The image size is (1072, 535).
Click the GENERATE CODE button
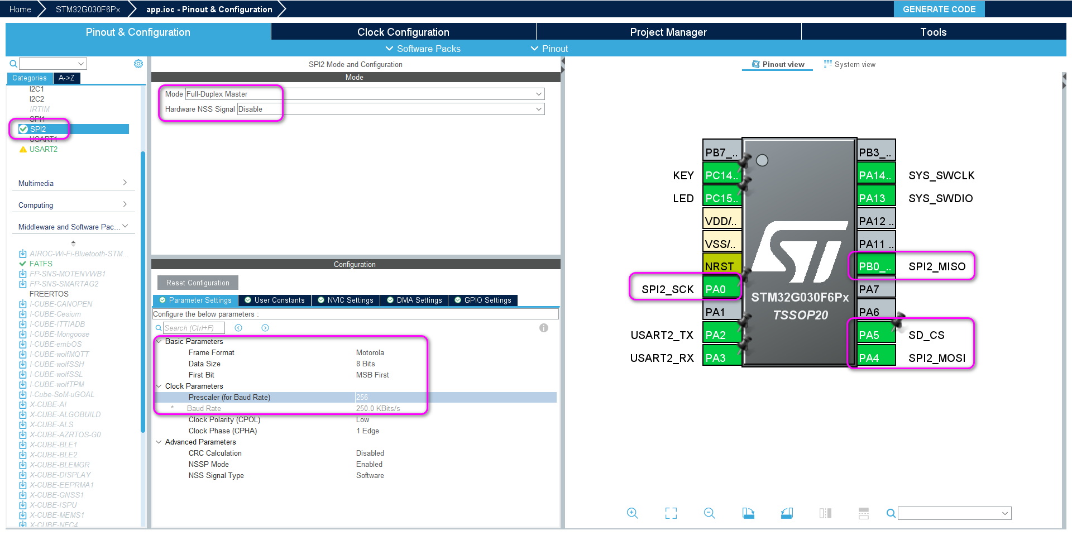pyautogui.click(x=939, y=9)
